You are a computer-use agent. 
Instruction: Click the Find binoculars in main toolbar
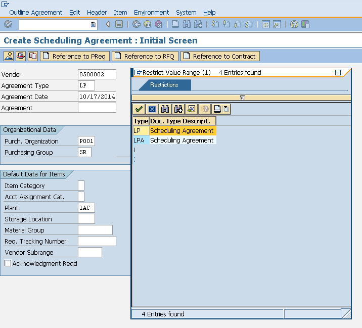coord(187,24)
